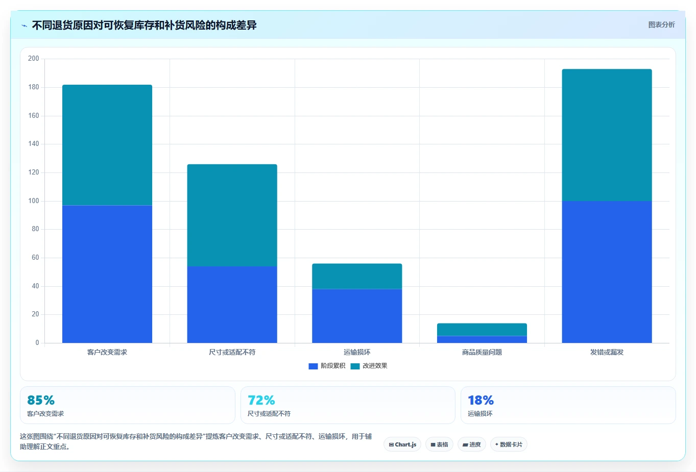Image resolution: width=696 pixels, height=472 pixels.
Task: Click the teal segment of 运输损坏 bar
Action: pyautogui.click(x=357, y=277)
